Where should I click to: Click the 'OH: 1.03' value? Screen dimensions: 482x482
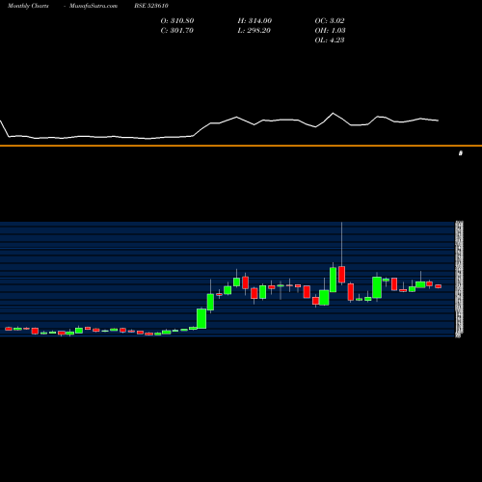coord(330,31)
